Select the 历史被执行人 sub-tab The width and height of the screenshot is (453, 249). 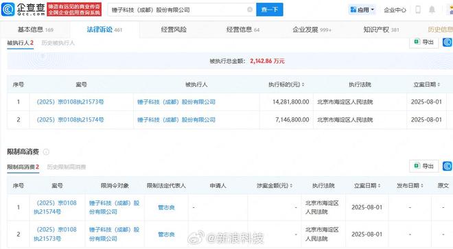[x=58, y=43]
